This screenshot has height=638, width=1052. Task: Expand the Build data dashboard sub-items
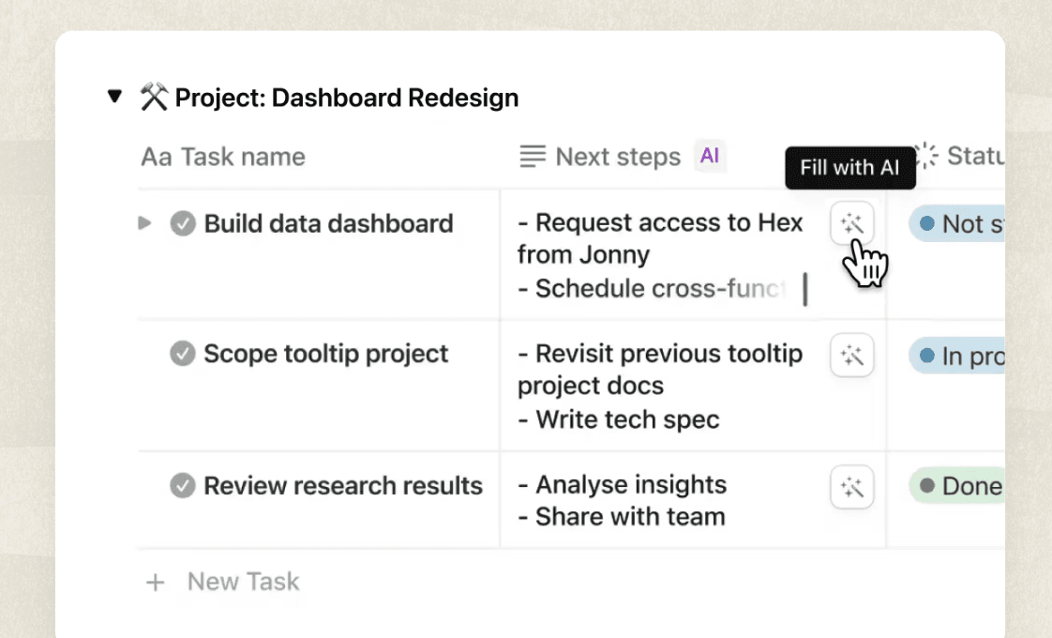(x=144, y=223)
